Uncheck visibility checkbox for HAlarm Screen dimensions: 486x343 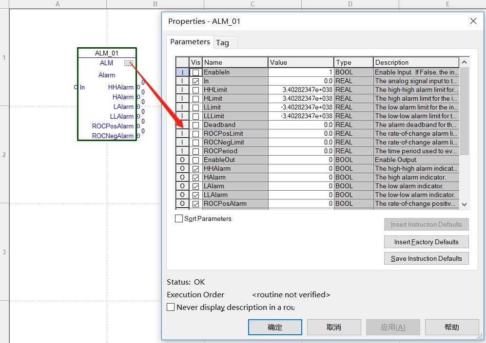pyautogui.click(x=195, y=178)
